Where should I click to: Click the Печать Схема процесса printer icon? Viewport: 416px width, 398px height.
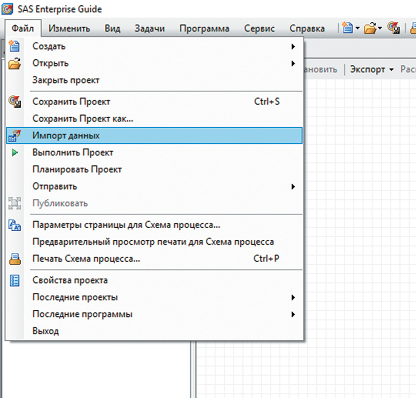point(15,259)
